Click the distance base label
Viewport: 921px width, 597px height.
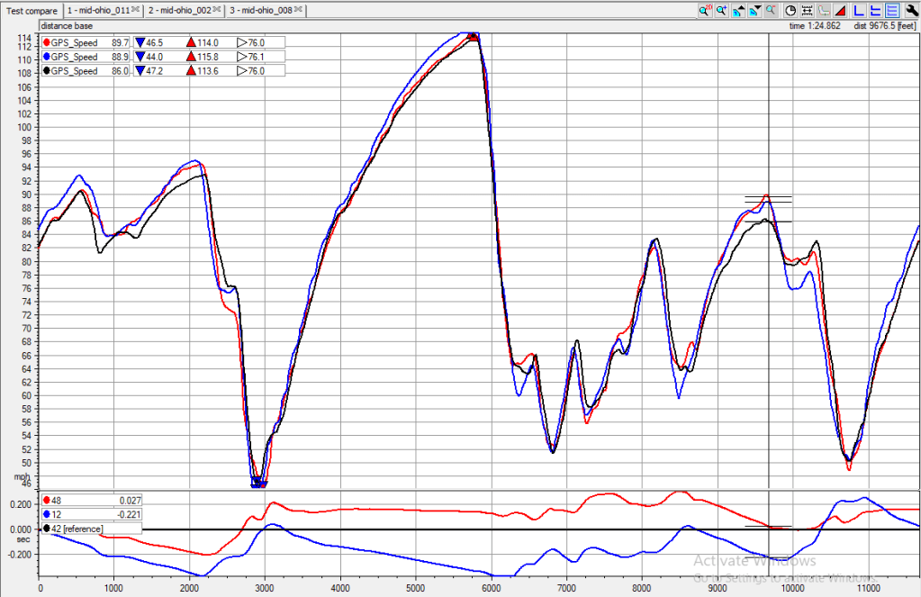67,26
